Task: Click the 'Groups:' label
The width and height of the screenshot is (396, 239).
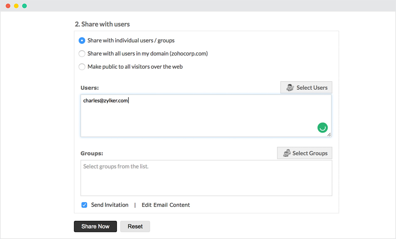Action: click(x=92, y=154)
